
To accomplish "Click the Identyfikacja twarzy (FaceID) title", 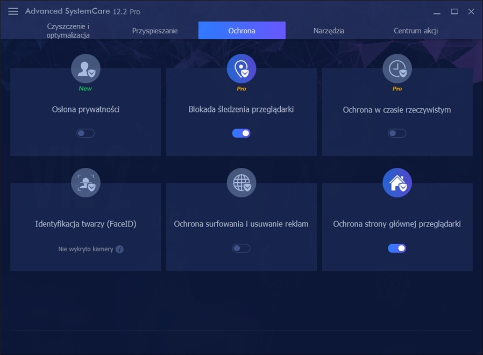I will [x=86, y=224].
